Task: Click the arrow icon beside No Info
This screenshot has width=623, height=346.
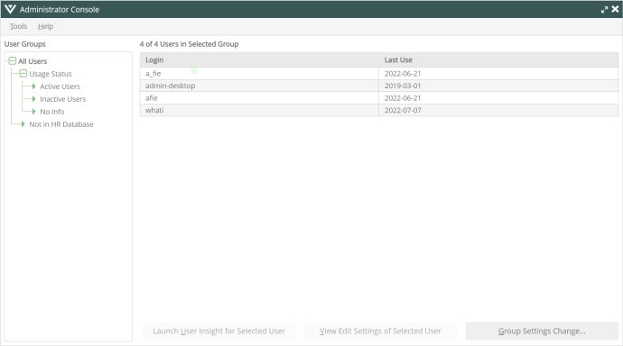Action: 33,112
